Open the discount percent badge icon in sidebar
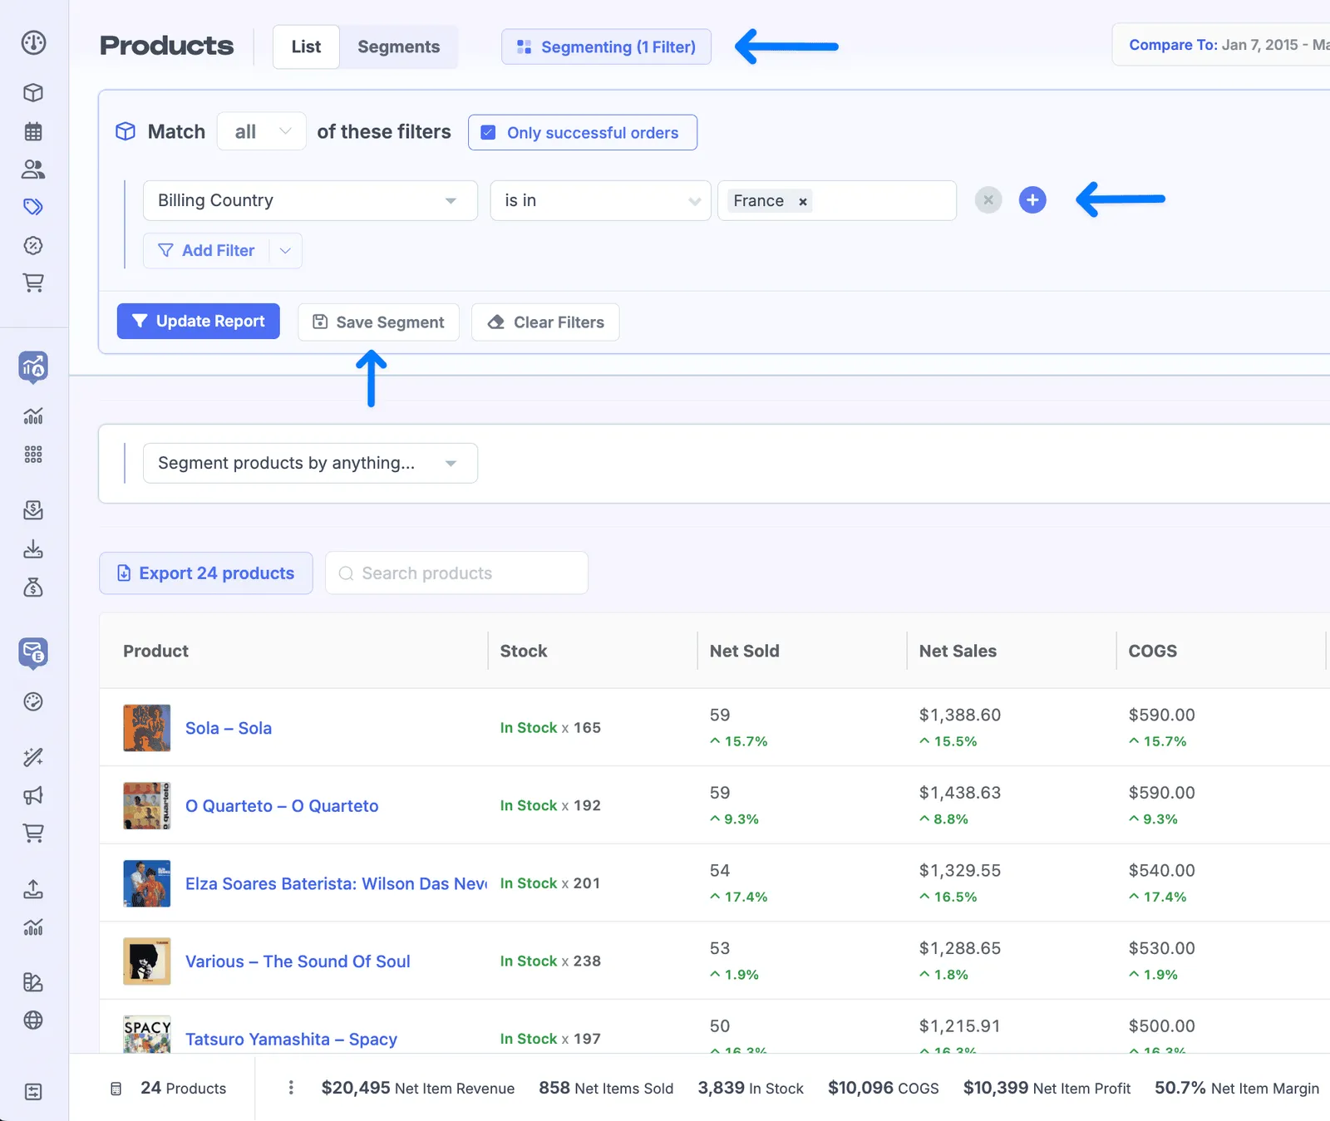This screenshot has height=1121, width=1330. pyautogui.click(x=33, y=245)
